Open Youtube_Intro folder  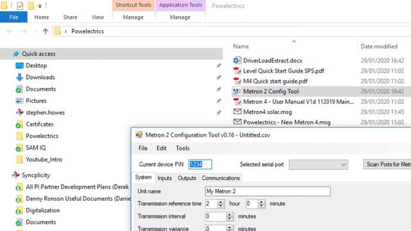click(44, 160)
